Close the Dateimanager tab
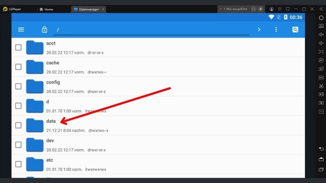This screenshot has width=326, height=183. (x=103, y=9)
